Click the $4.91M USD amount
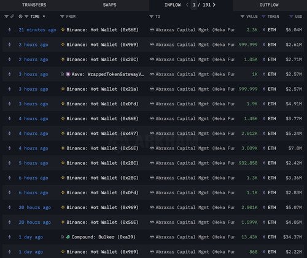 coord(293,104)
